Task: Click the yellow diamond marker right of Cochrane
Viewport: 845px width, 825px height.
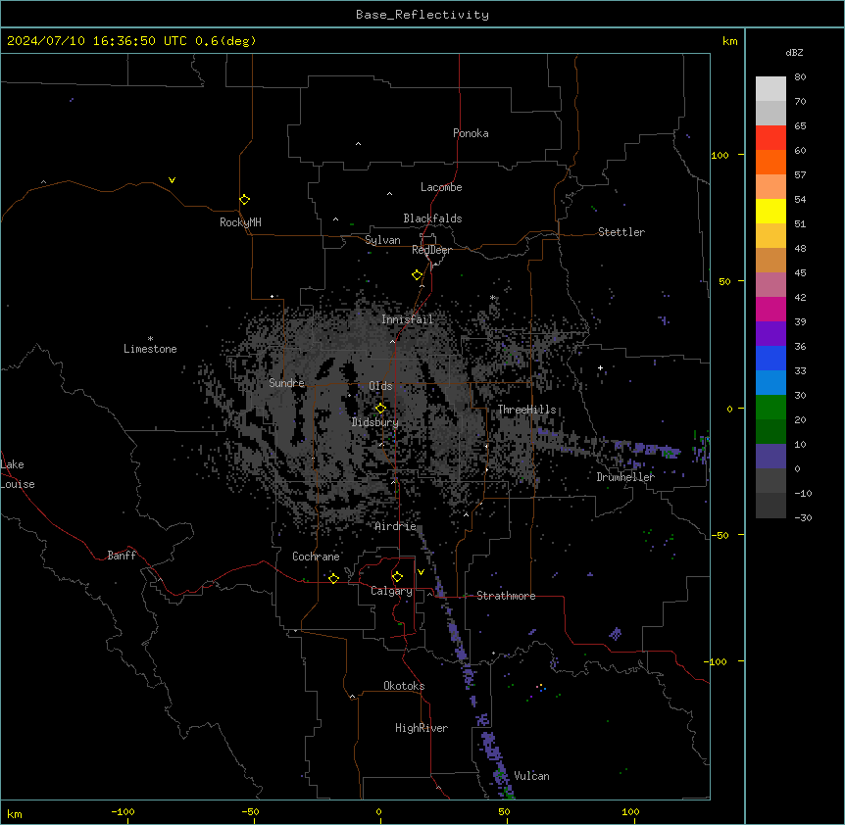Action: click(x=333, y=578)
